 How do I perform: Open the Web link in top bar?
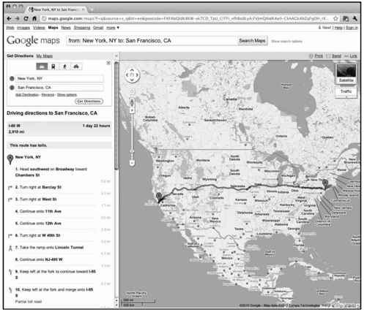coord(10,28)
